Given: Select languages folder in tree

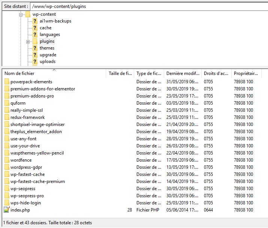Looking at the screenshot, I should (50, 34).
